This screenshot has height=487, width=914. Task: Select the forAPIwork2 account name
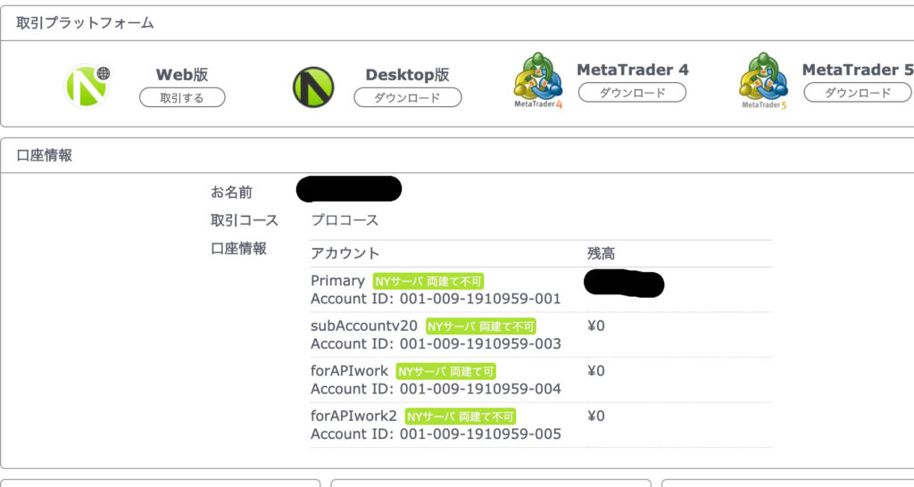point(354,416)
